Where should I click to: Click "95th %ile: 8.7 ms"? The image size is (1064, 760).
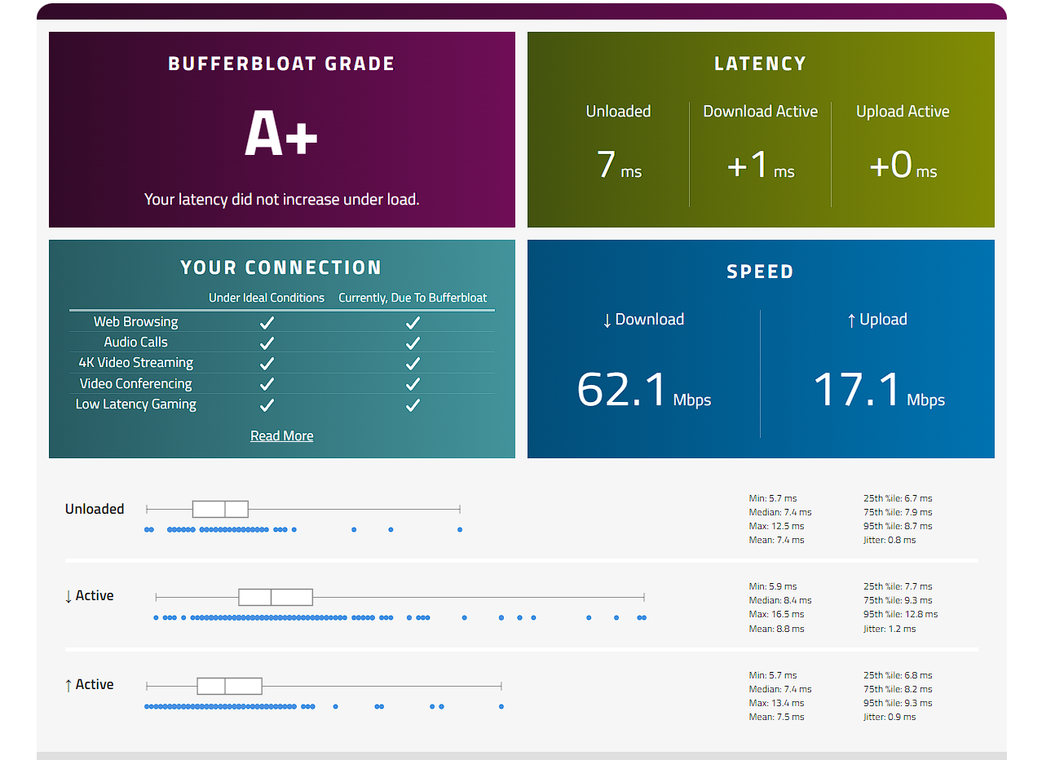898,527
